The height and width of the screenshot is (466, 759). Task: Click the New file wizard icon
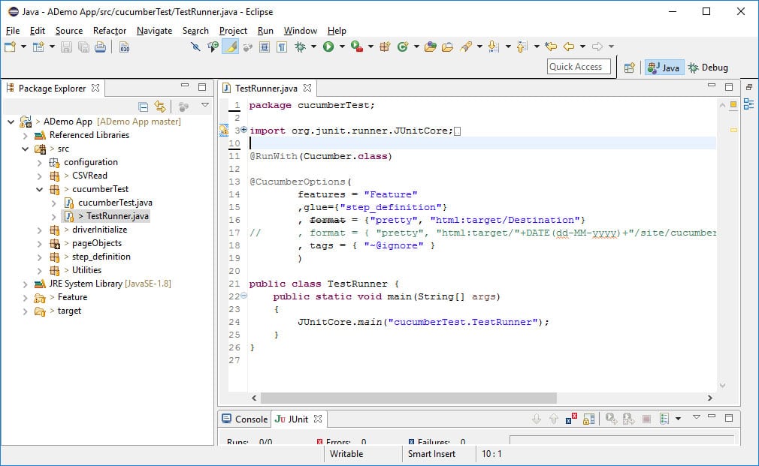pos(11,47)
